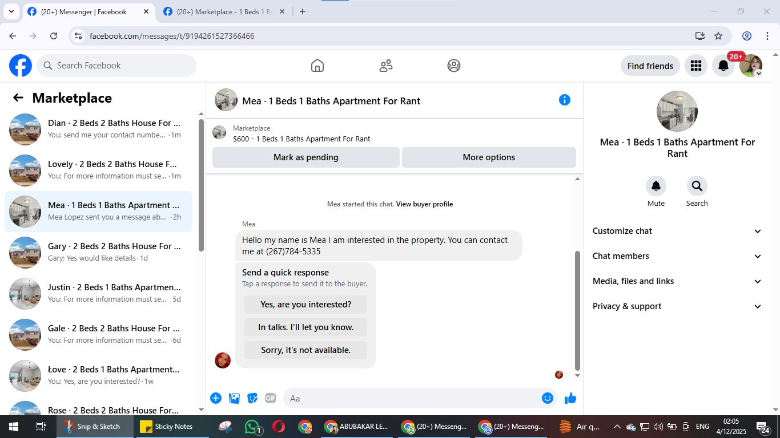The image size is (780, 438).
Task: Open the Groups icon in top navigation
Action: pos(454,66)
